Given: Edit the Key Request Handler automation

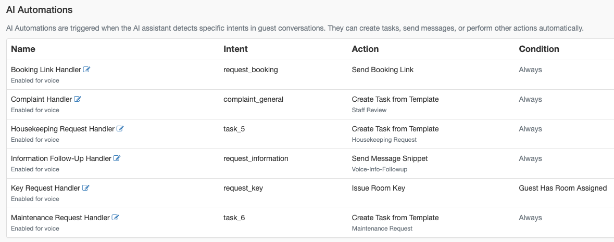Looking at the screenshot, I should click(x=86, y=188).
